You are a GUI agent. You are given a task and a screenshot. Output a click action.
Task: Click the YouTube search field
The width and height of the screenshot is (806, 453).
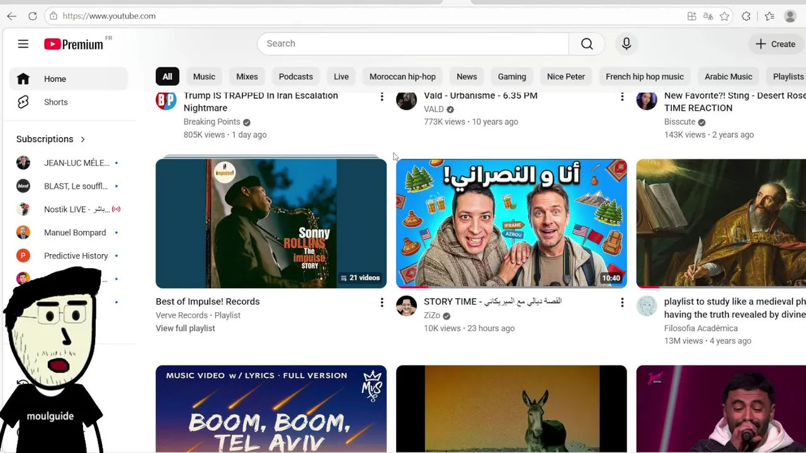coord(413,43)
